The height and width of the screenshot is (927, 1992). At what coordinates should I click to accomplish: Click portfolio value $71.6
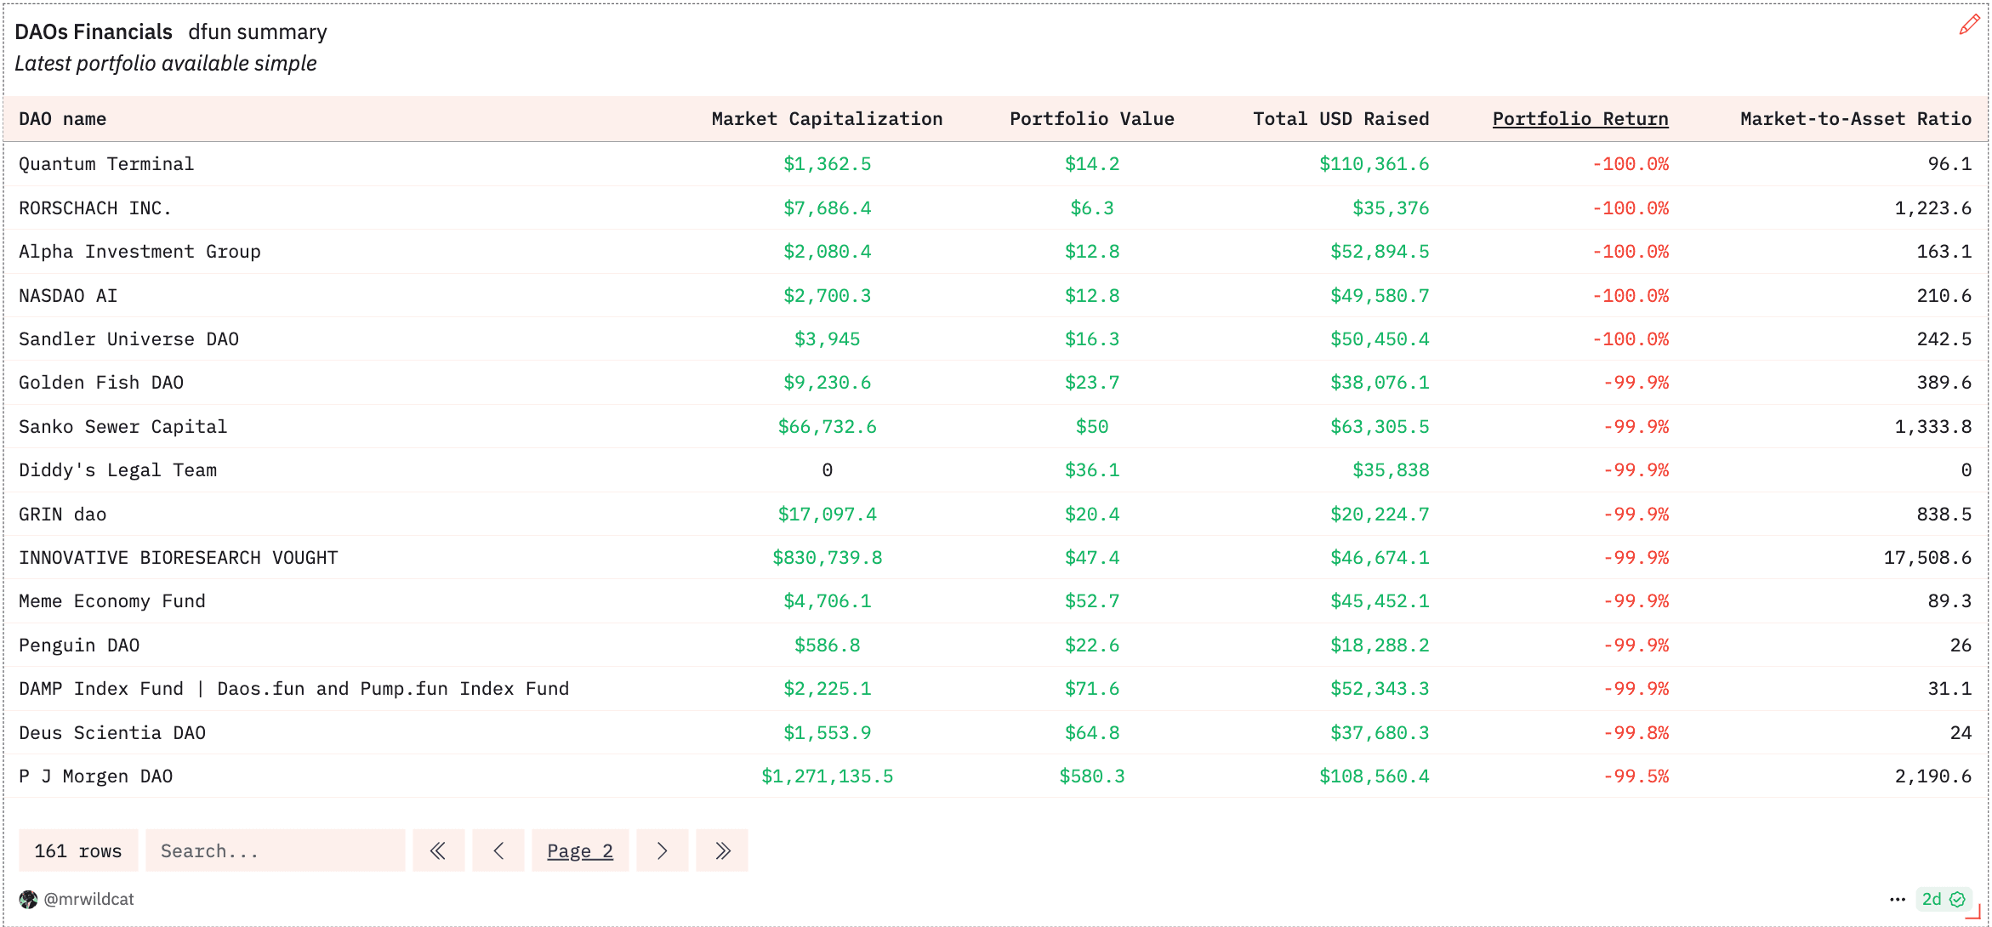(1092, 689)
